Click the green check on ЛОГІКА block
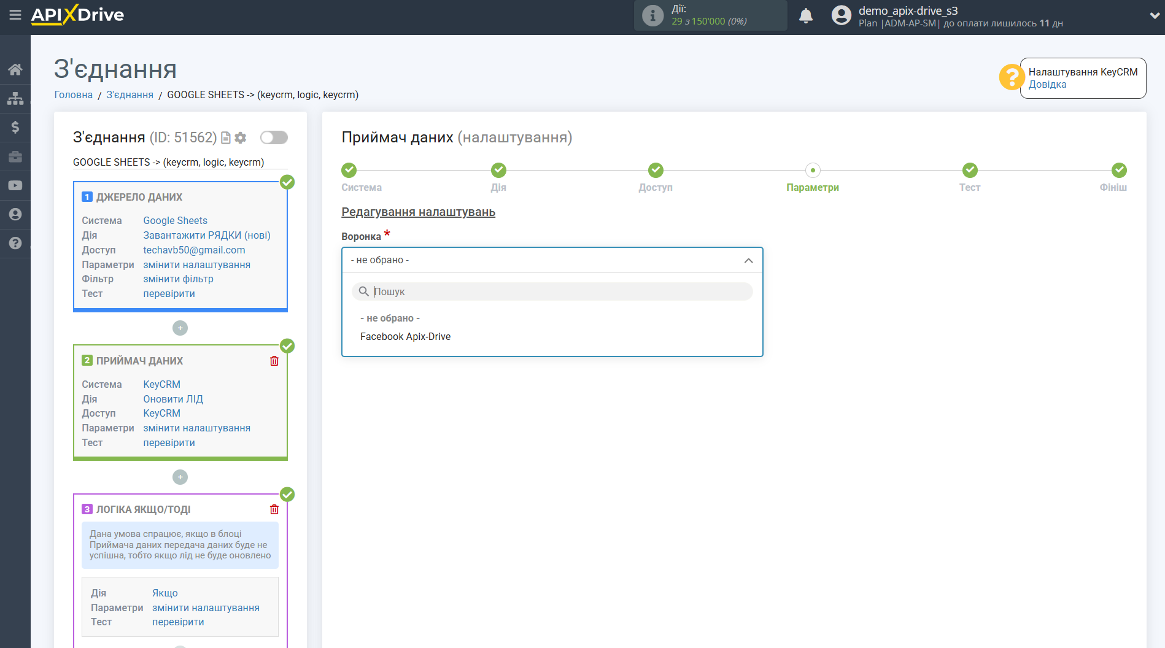This screenshot has width=1165, height=648. [287, 495]
